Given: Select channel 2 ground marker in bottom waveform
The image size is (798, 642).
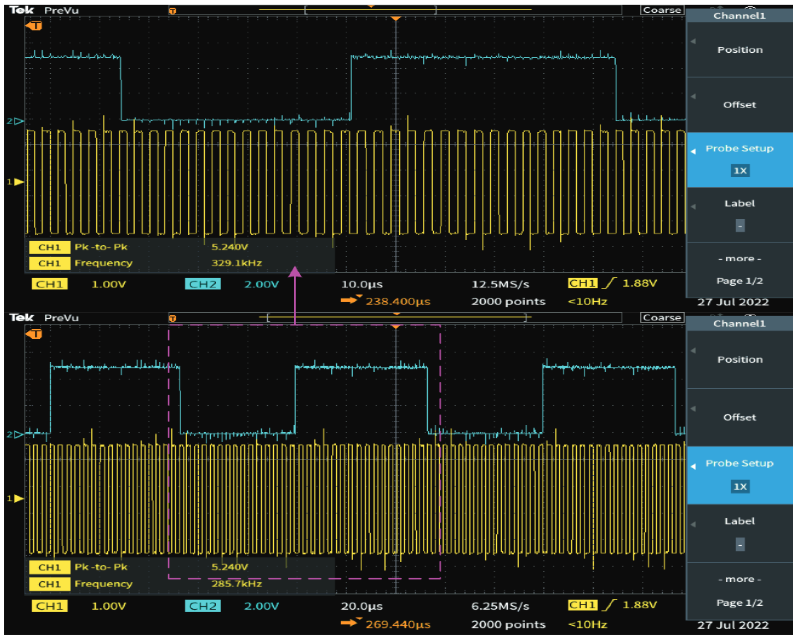Looking at the screenshot, I should (15, 434).
